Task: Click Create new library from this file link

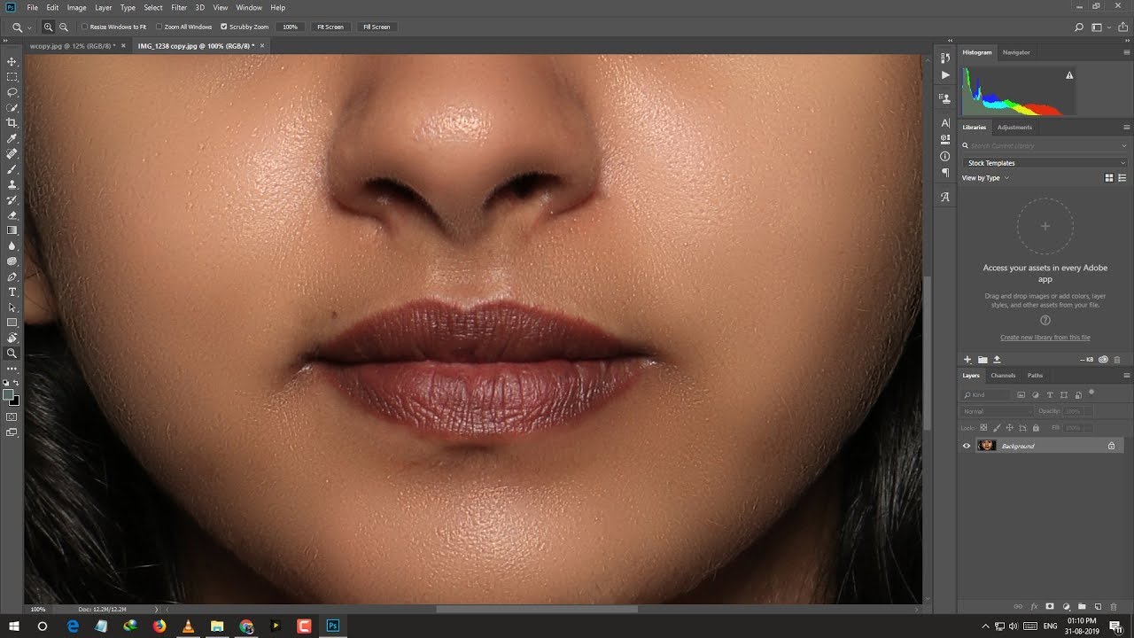Action: click(x=1045, y=338)
